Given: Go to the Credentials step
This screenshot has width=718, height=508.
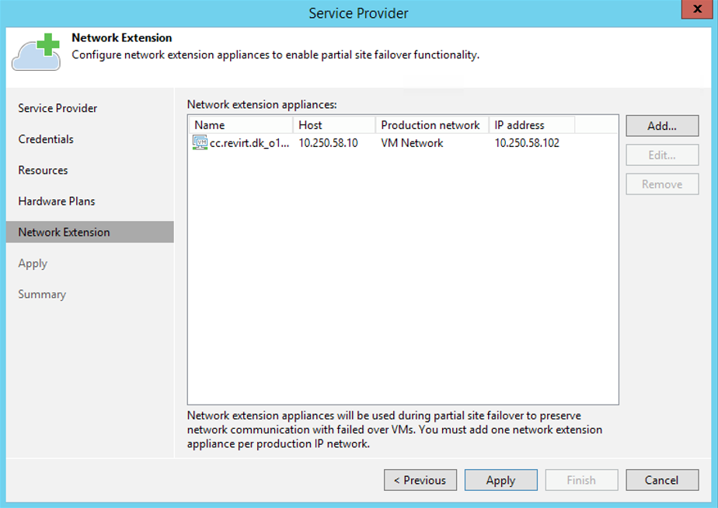Looking at the screenshot, I should pos(46,139).
